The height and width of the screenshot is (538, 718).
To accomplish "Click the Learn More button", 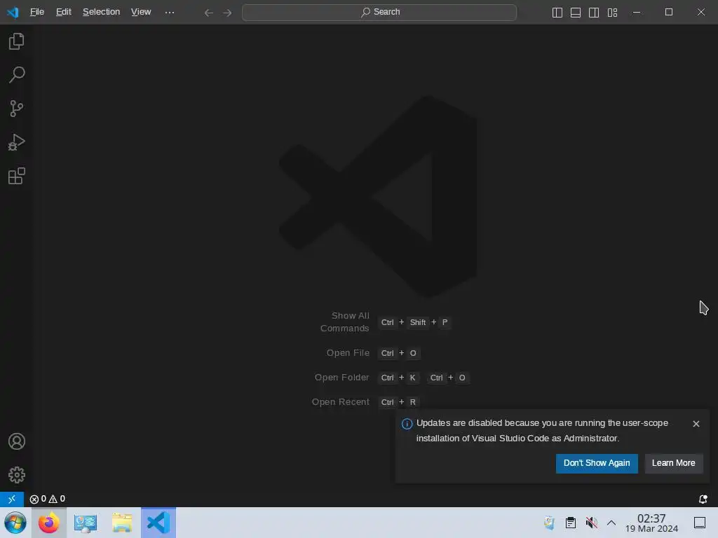I will click(x=674, y=463).
